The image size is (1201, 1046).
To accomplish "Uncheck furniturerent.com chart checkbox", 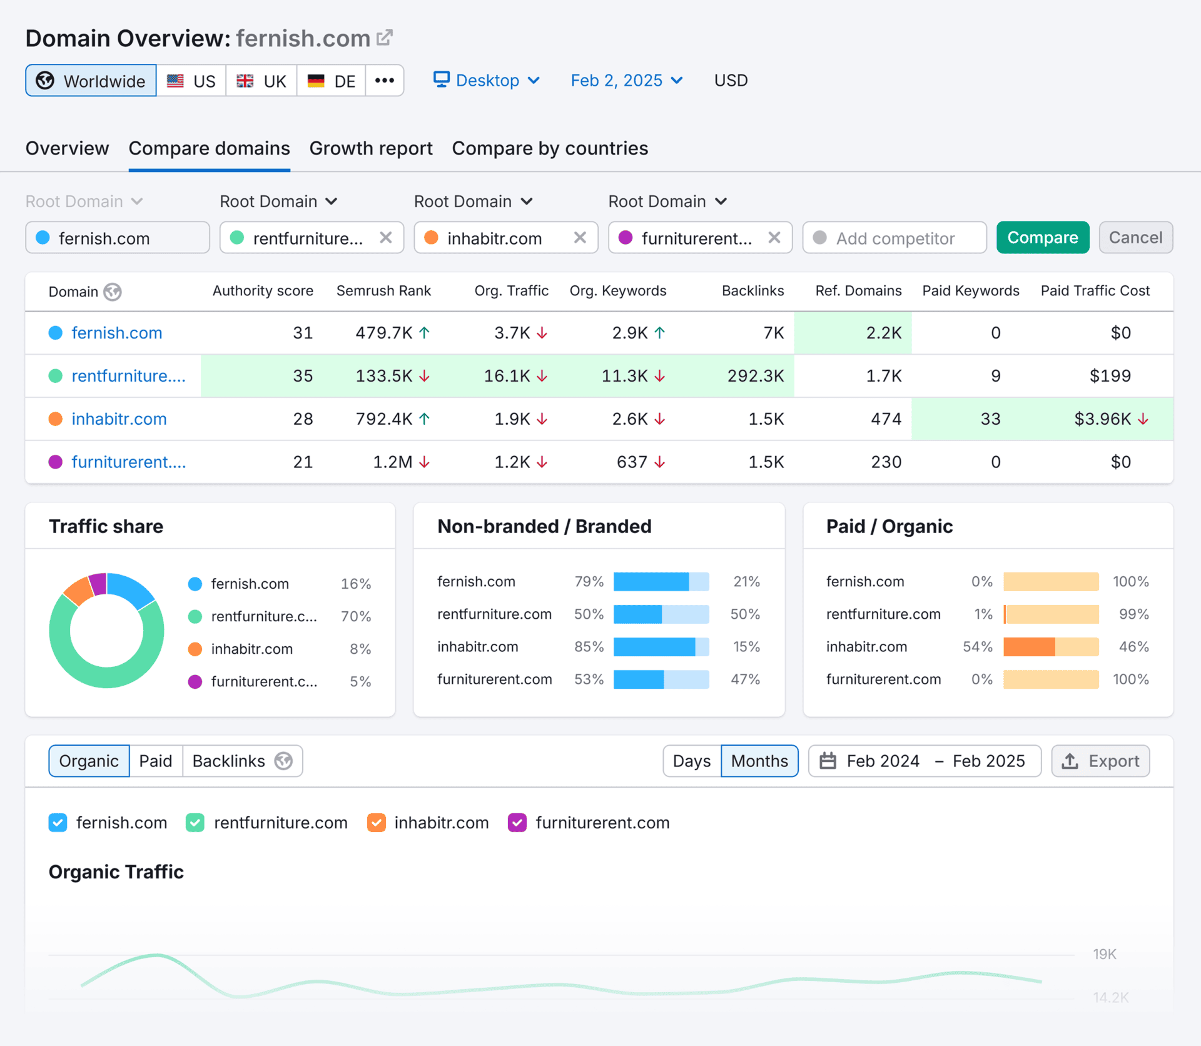I will (x=517, y=823).
